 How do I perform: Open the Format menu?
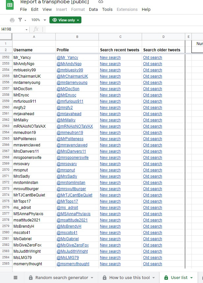(x=78, y=10)
